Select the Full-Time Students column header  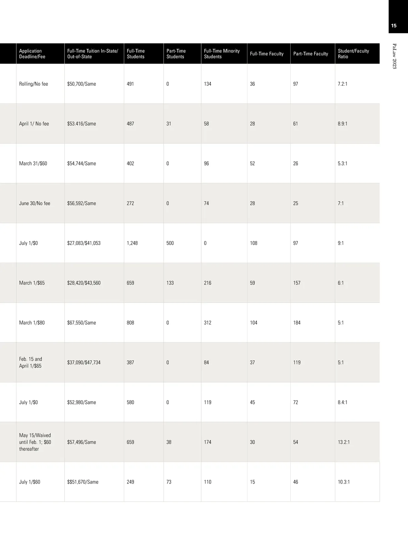click(x=136, y=54)
